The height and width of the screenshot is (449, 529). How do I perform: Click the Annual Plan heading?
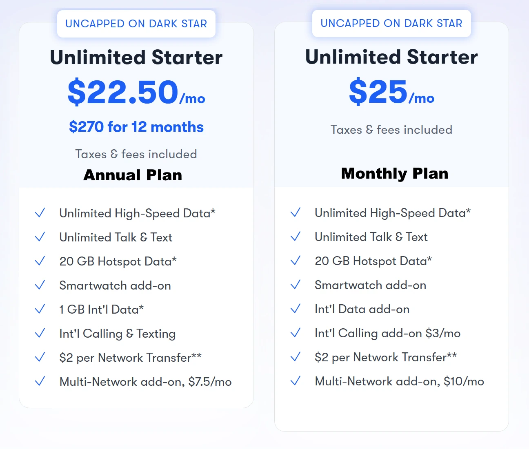tap(133, 175)
